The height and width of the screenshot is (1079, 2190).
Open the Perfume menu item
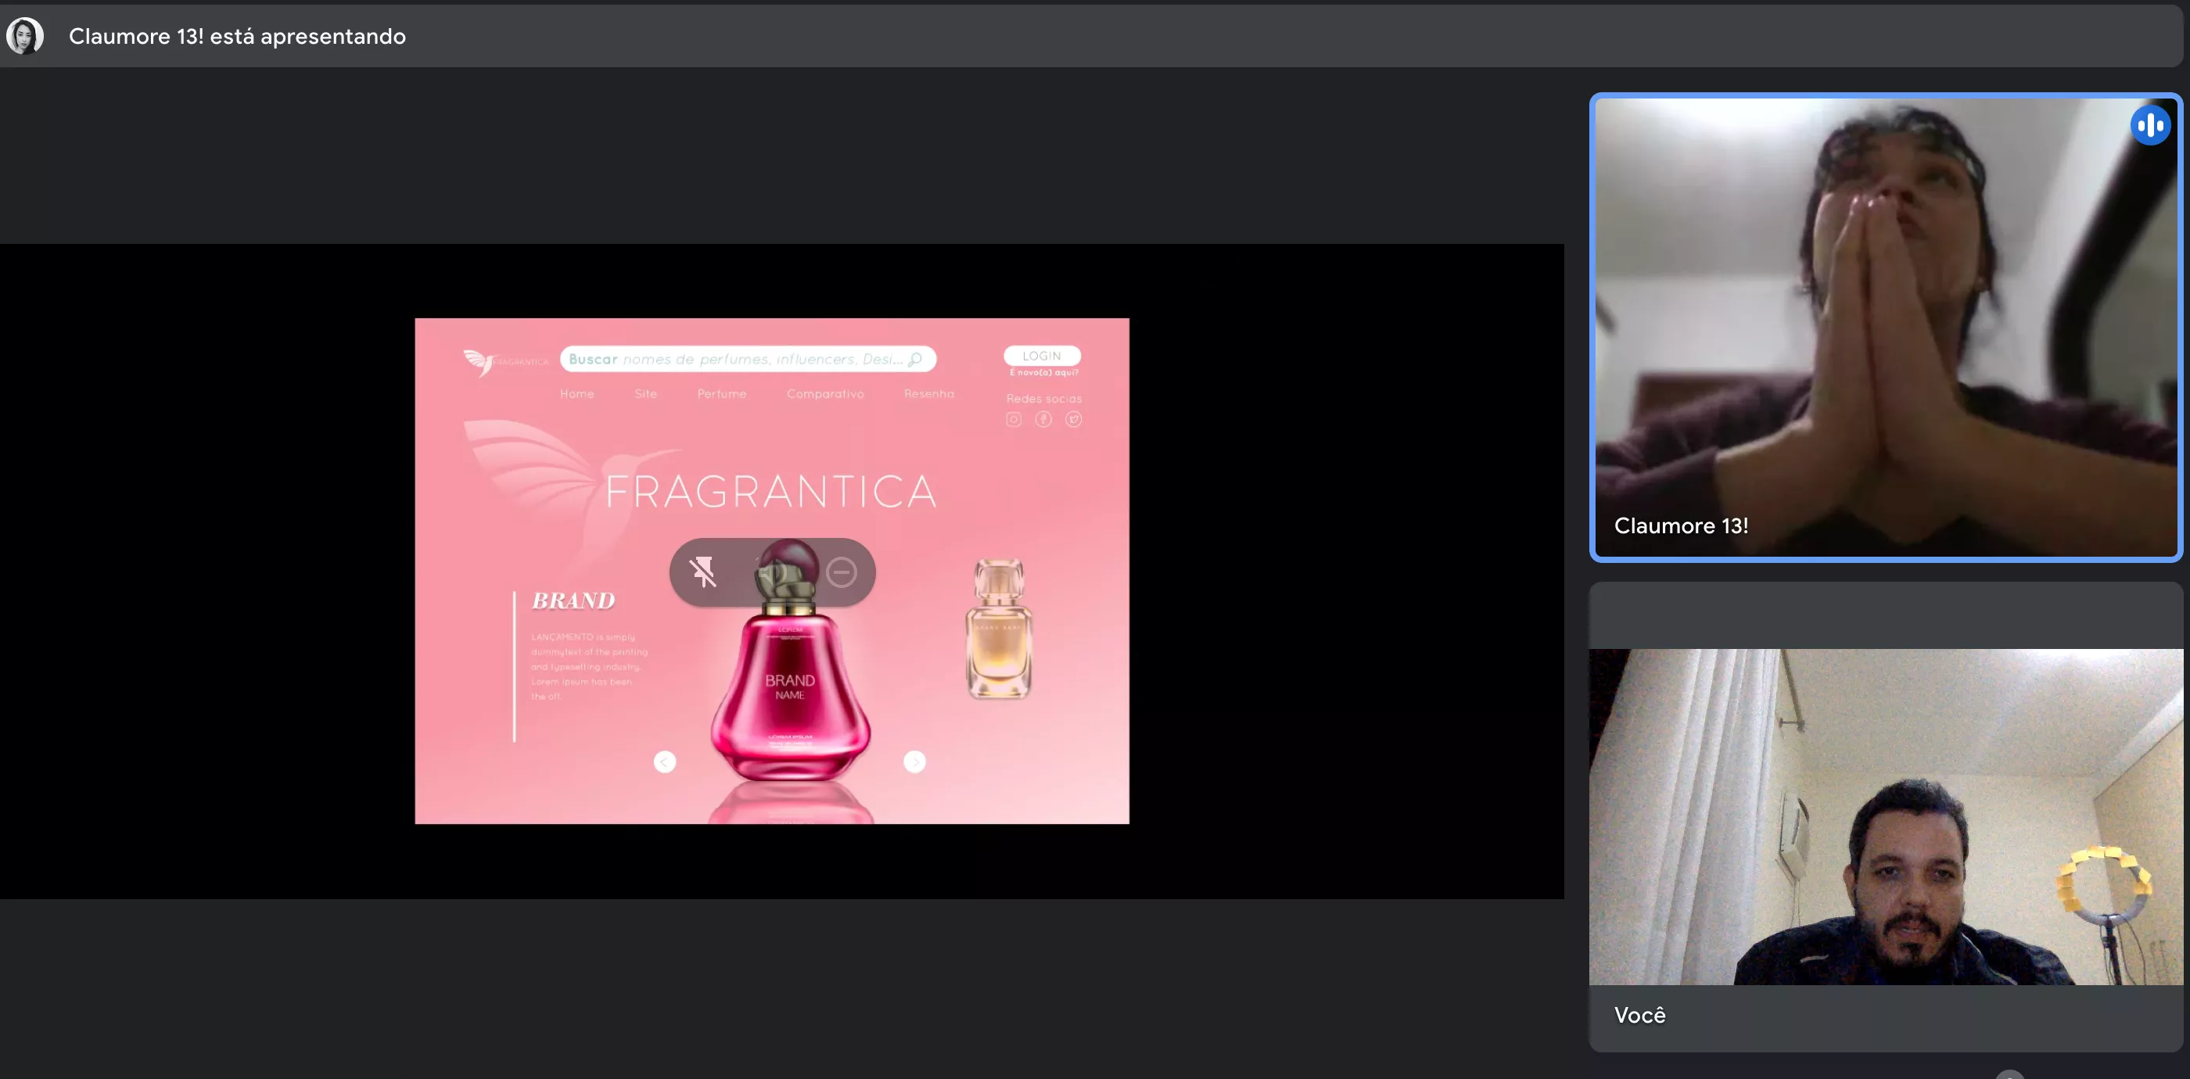coord(721,394)
